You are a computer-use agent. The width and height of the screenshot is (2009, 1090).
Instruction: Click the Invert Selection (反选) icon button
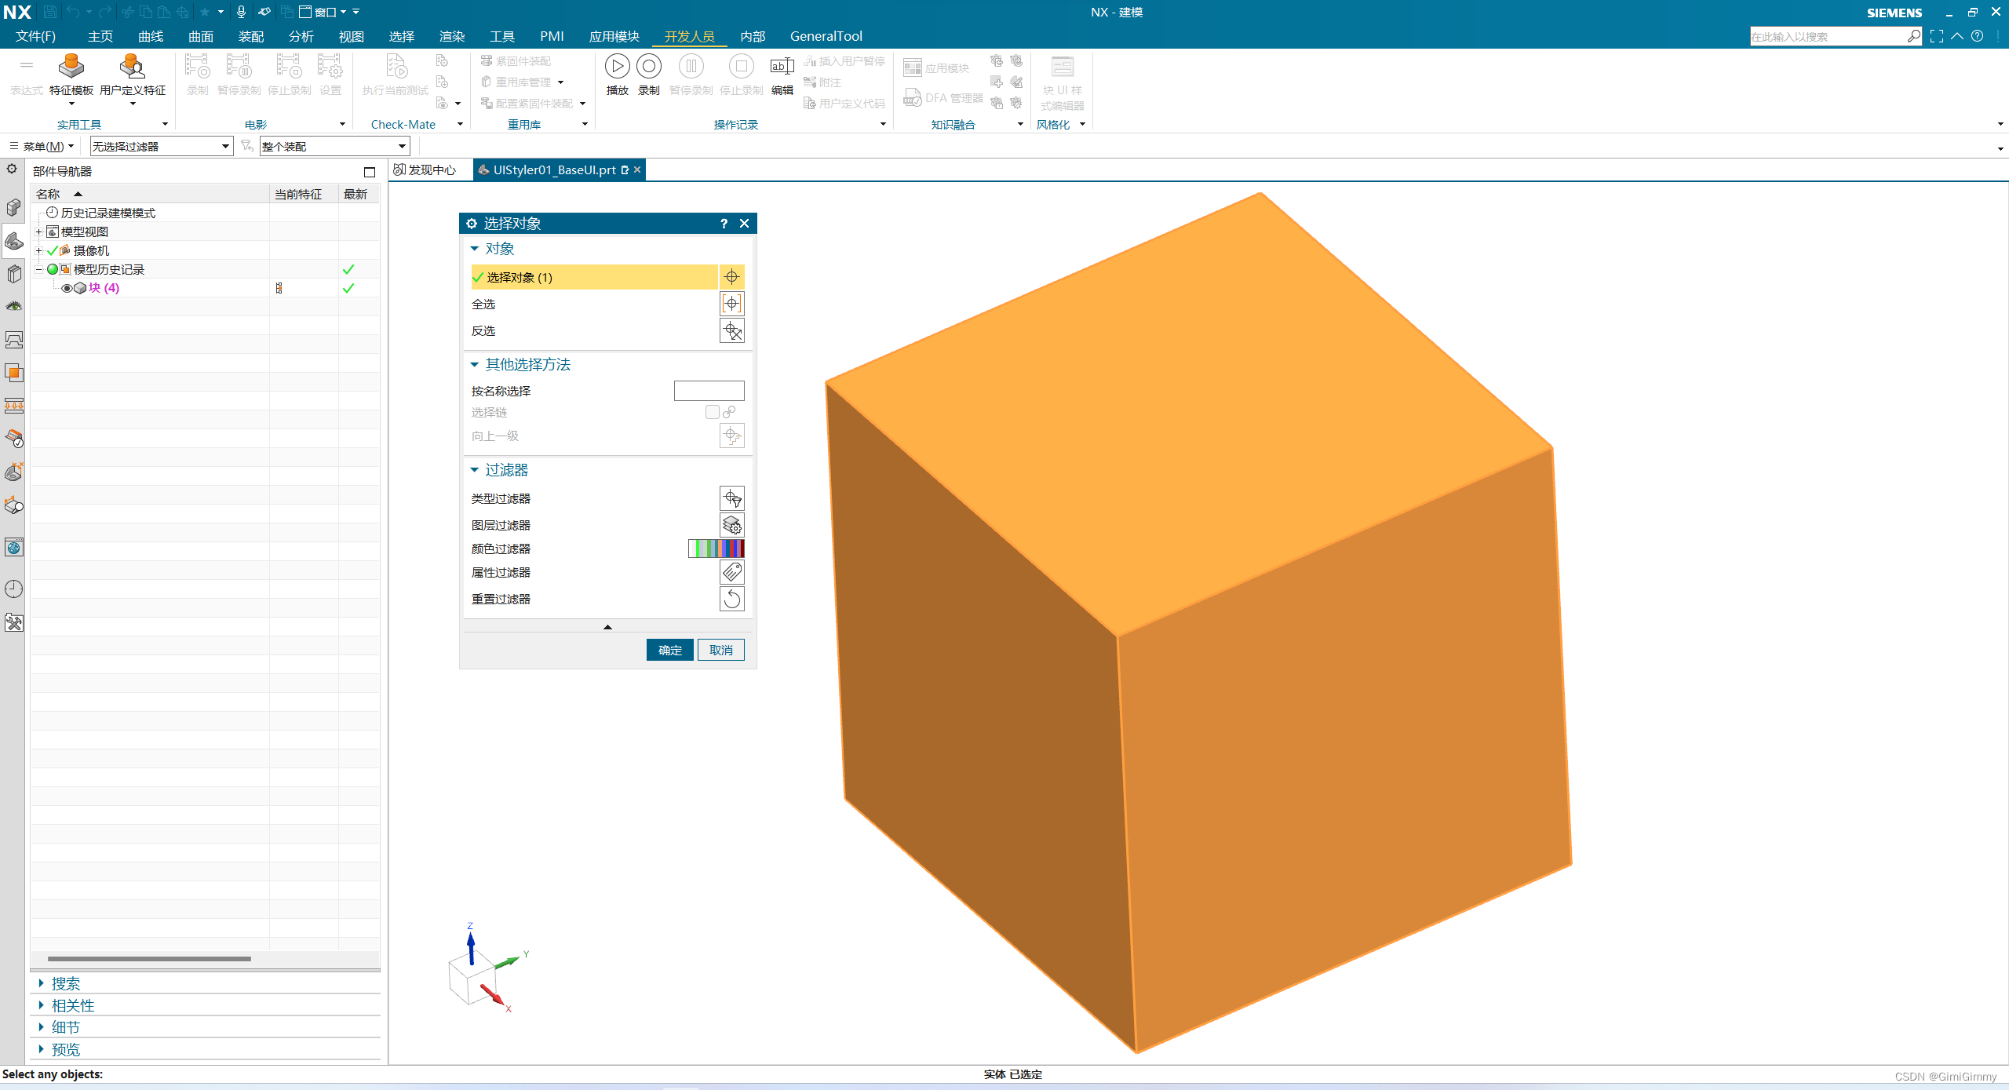point(731,330)
